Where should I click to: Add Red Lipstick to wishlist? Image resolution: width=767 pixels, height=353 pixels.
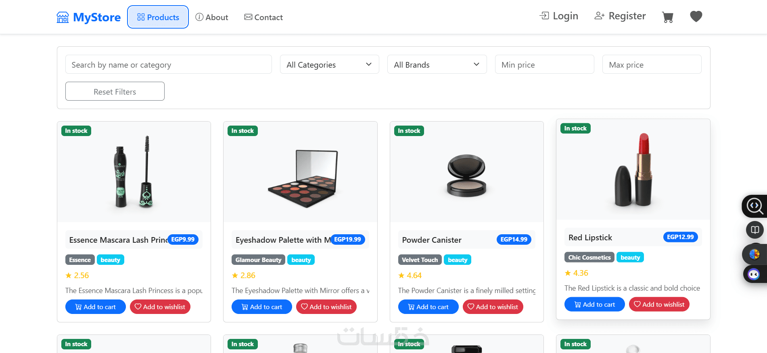point(659,304)
